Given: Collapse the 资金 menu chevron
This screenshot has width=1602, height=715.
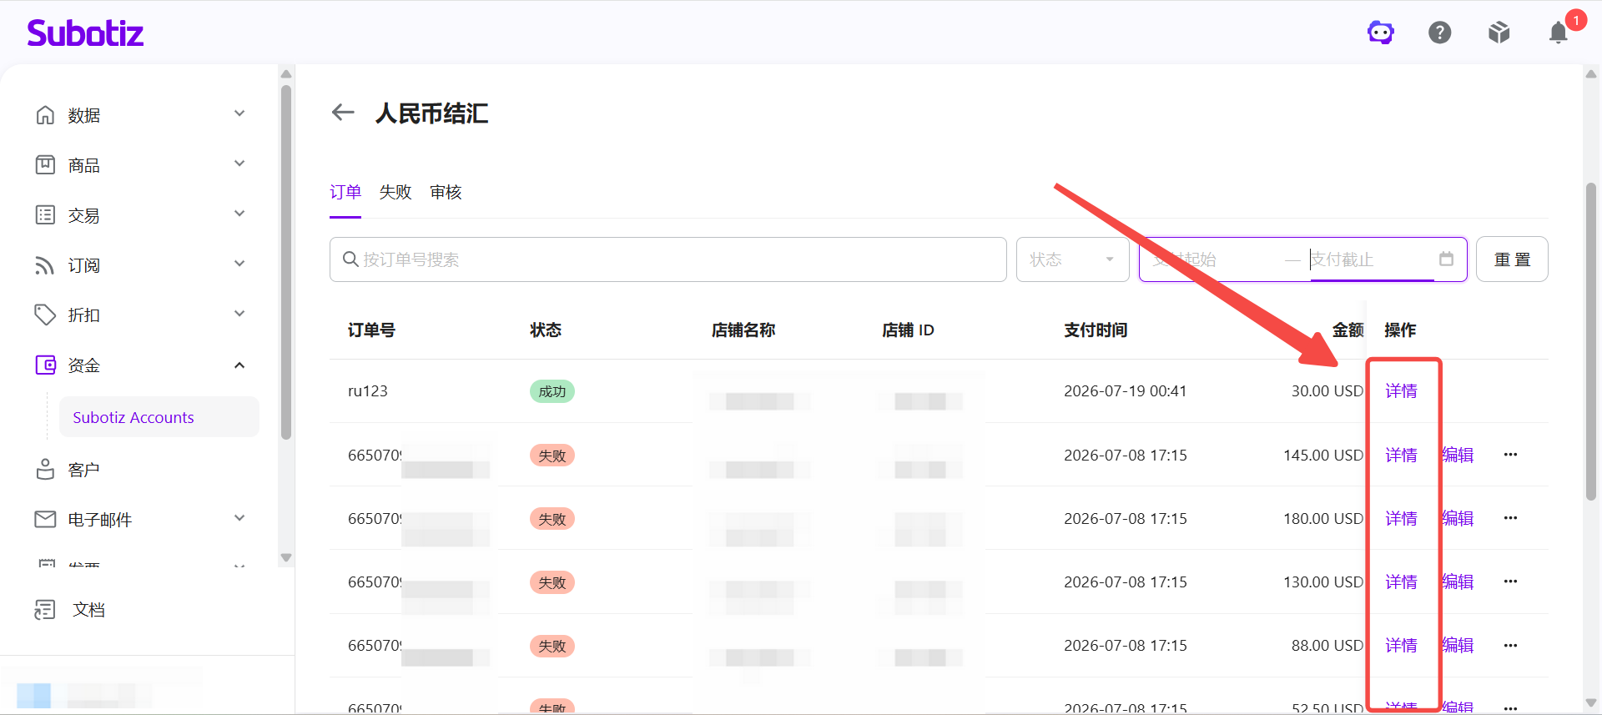Looking at the screenshot, I should coord(239,365).
